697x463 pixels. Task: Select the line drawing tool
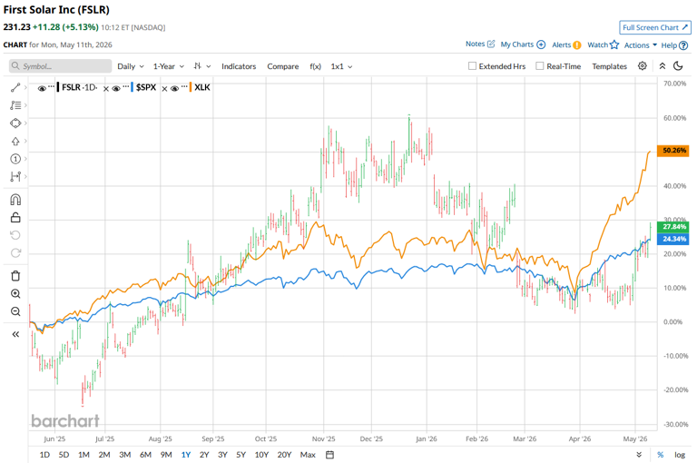coord(15,88)
